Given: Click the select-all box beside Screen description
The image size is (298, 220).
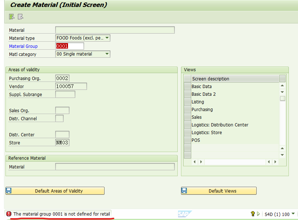Looking at the screenshot, I should [x=188, y=79].
